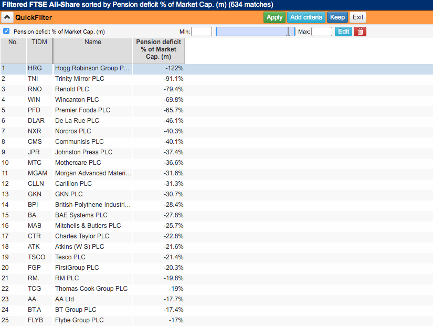Click the blue Edit button
Image resolution: width=433 pixels, height=326 pixels.
(x=343, y=31)
